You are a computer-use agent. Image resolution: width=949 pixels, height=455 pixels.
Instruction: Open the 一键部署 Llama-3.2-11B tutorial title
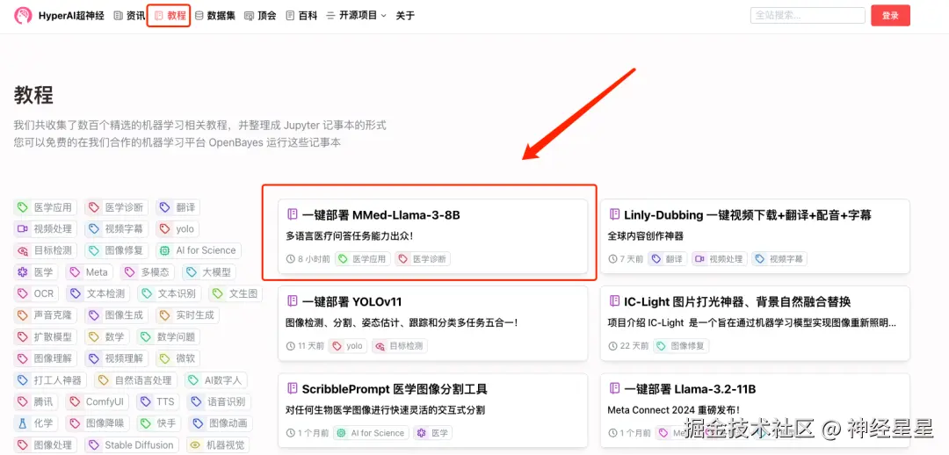point(690,388)
